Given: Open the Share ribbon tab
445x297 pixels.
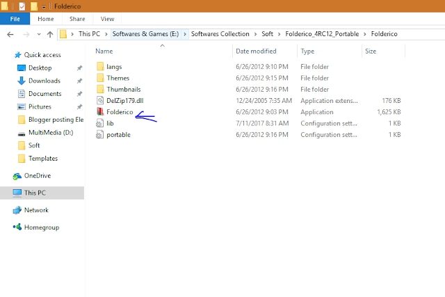Looking at the screenshot, I should (x=77, y=19).
